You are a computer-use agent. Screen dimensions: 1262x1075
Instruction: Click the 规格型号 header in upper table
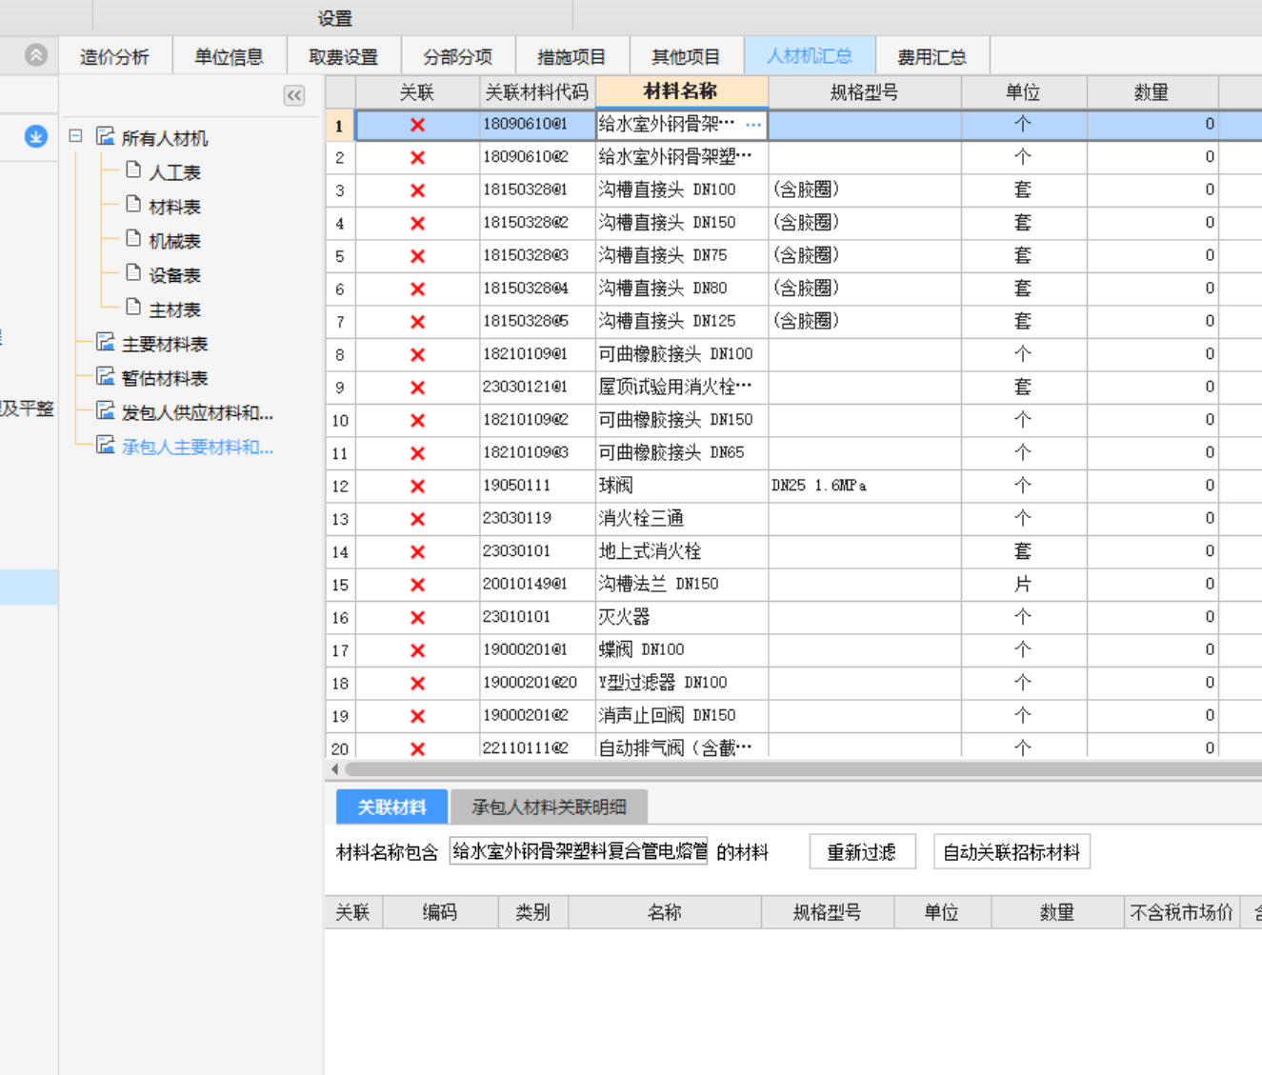pyautogui.click(x=865, y=92)
